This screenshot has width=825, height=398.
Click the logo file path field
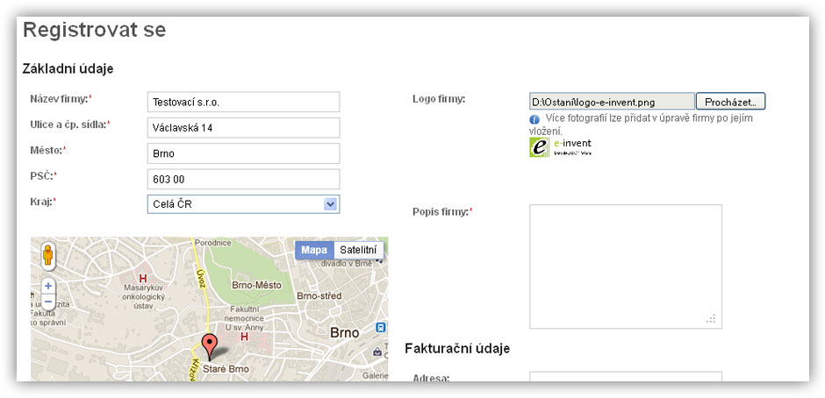611,102
